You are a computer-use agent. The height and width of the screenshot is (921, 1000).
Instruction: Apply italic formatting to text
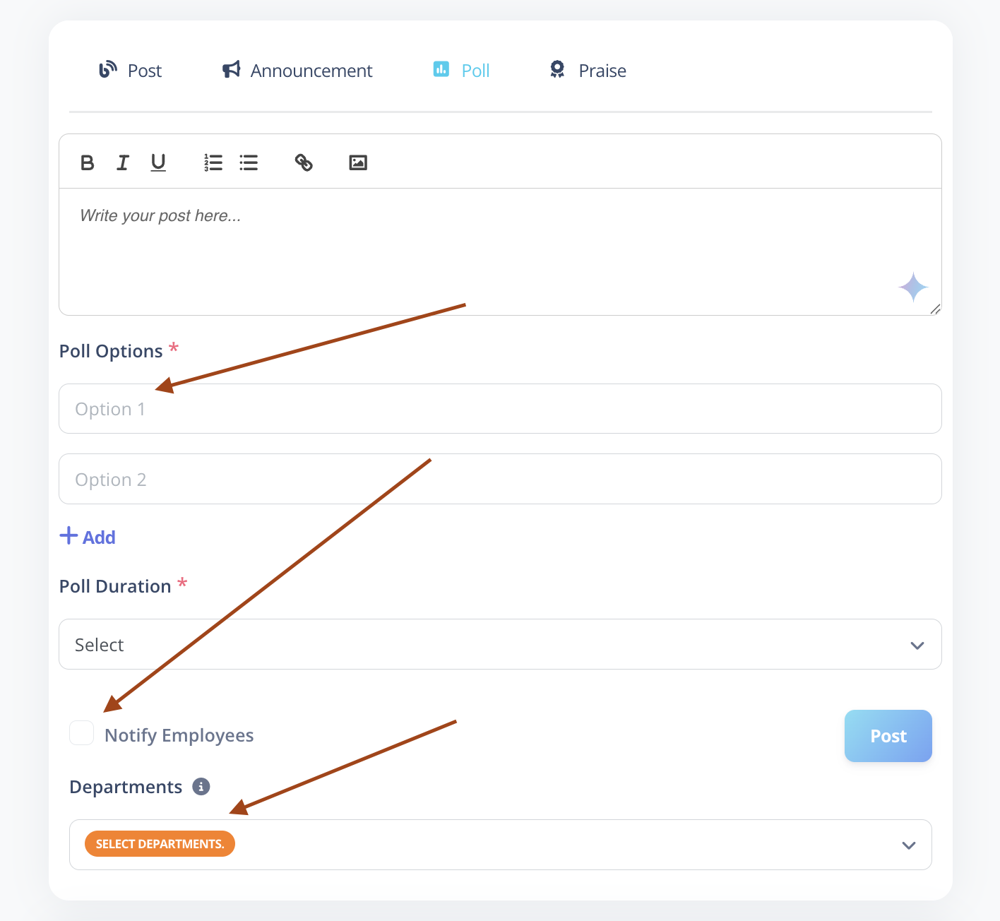click(x=123, y=162)
